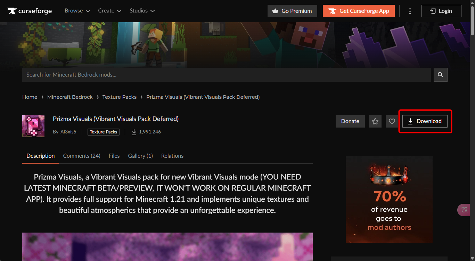
Task: Expand the Studios dropdown menu
Action: point(142,11)
